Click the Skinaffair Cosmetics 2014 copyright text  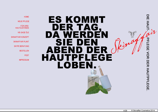click(x=143, y=110)
